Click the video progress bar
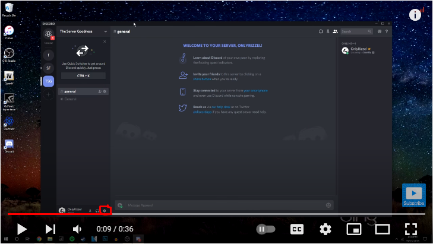The height and width of the screenshot is (244, 433). (216, 214)
